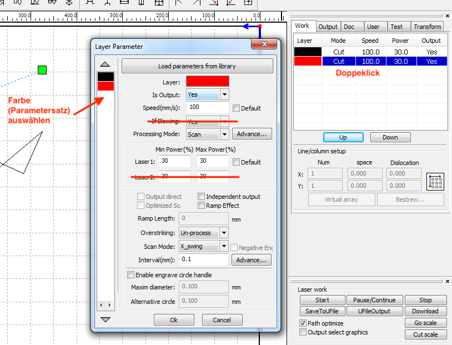This screenshot has height=345, width=452.
Task: Click the down triangle below the layer list
Action: coord(106,319)
